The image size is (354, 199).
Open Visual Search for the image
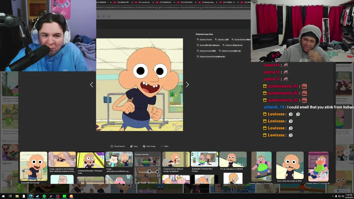point(118,146)
